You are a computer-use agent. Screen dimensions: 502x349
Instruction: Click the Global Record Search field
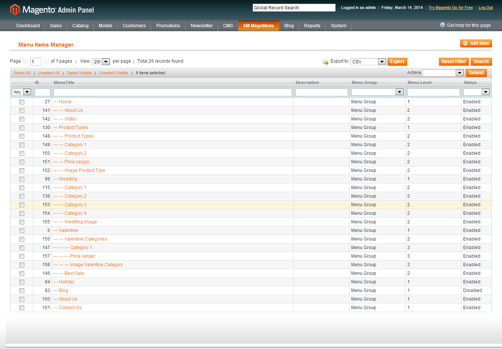tap(294, 8)
